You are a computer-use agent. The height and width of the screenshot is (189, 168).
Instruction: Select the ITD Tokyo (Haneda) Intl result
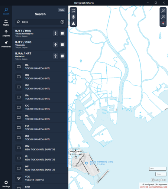(40, 77)
